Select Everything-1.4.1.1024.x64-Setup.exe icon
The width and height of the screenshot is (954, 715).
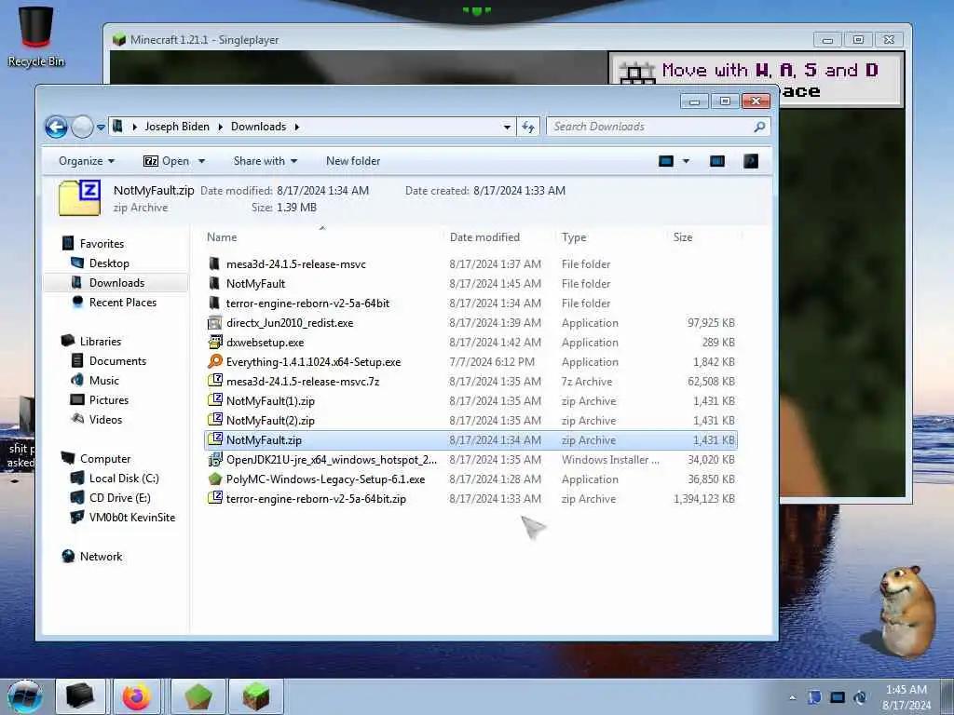coord(215,361)
